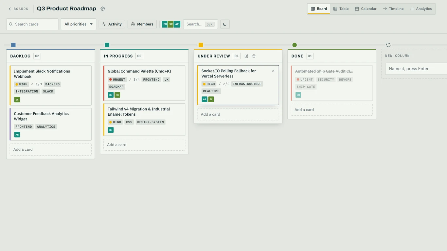Focus the Search cards field

(x=32, y=24)
